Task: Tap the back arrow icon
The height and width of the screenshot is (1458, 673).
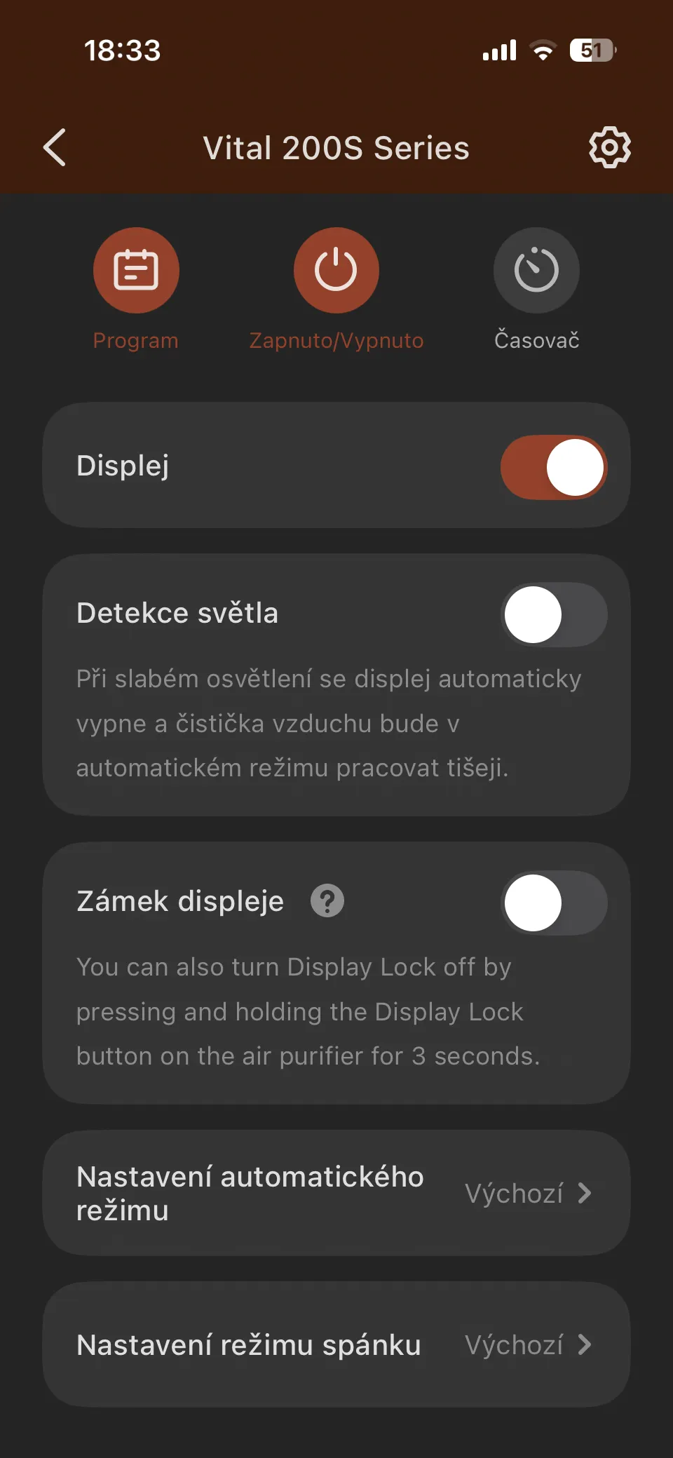Action: 55,147
